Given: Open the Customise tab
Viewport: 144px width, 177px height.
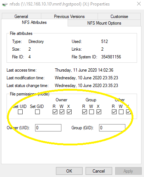Looking at the screenshot, I should click(119, 17).
